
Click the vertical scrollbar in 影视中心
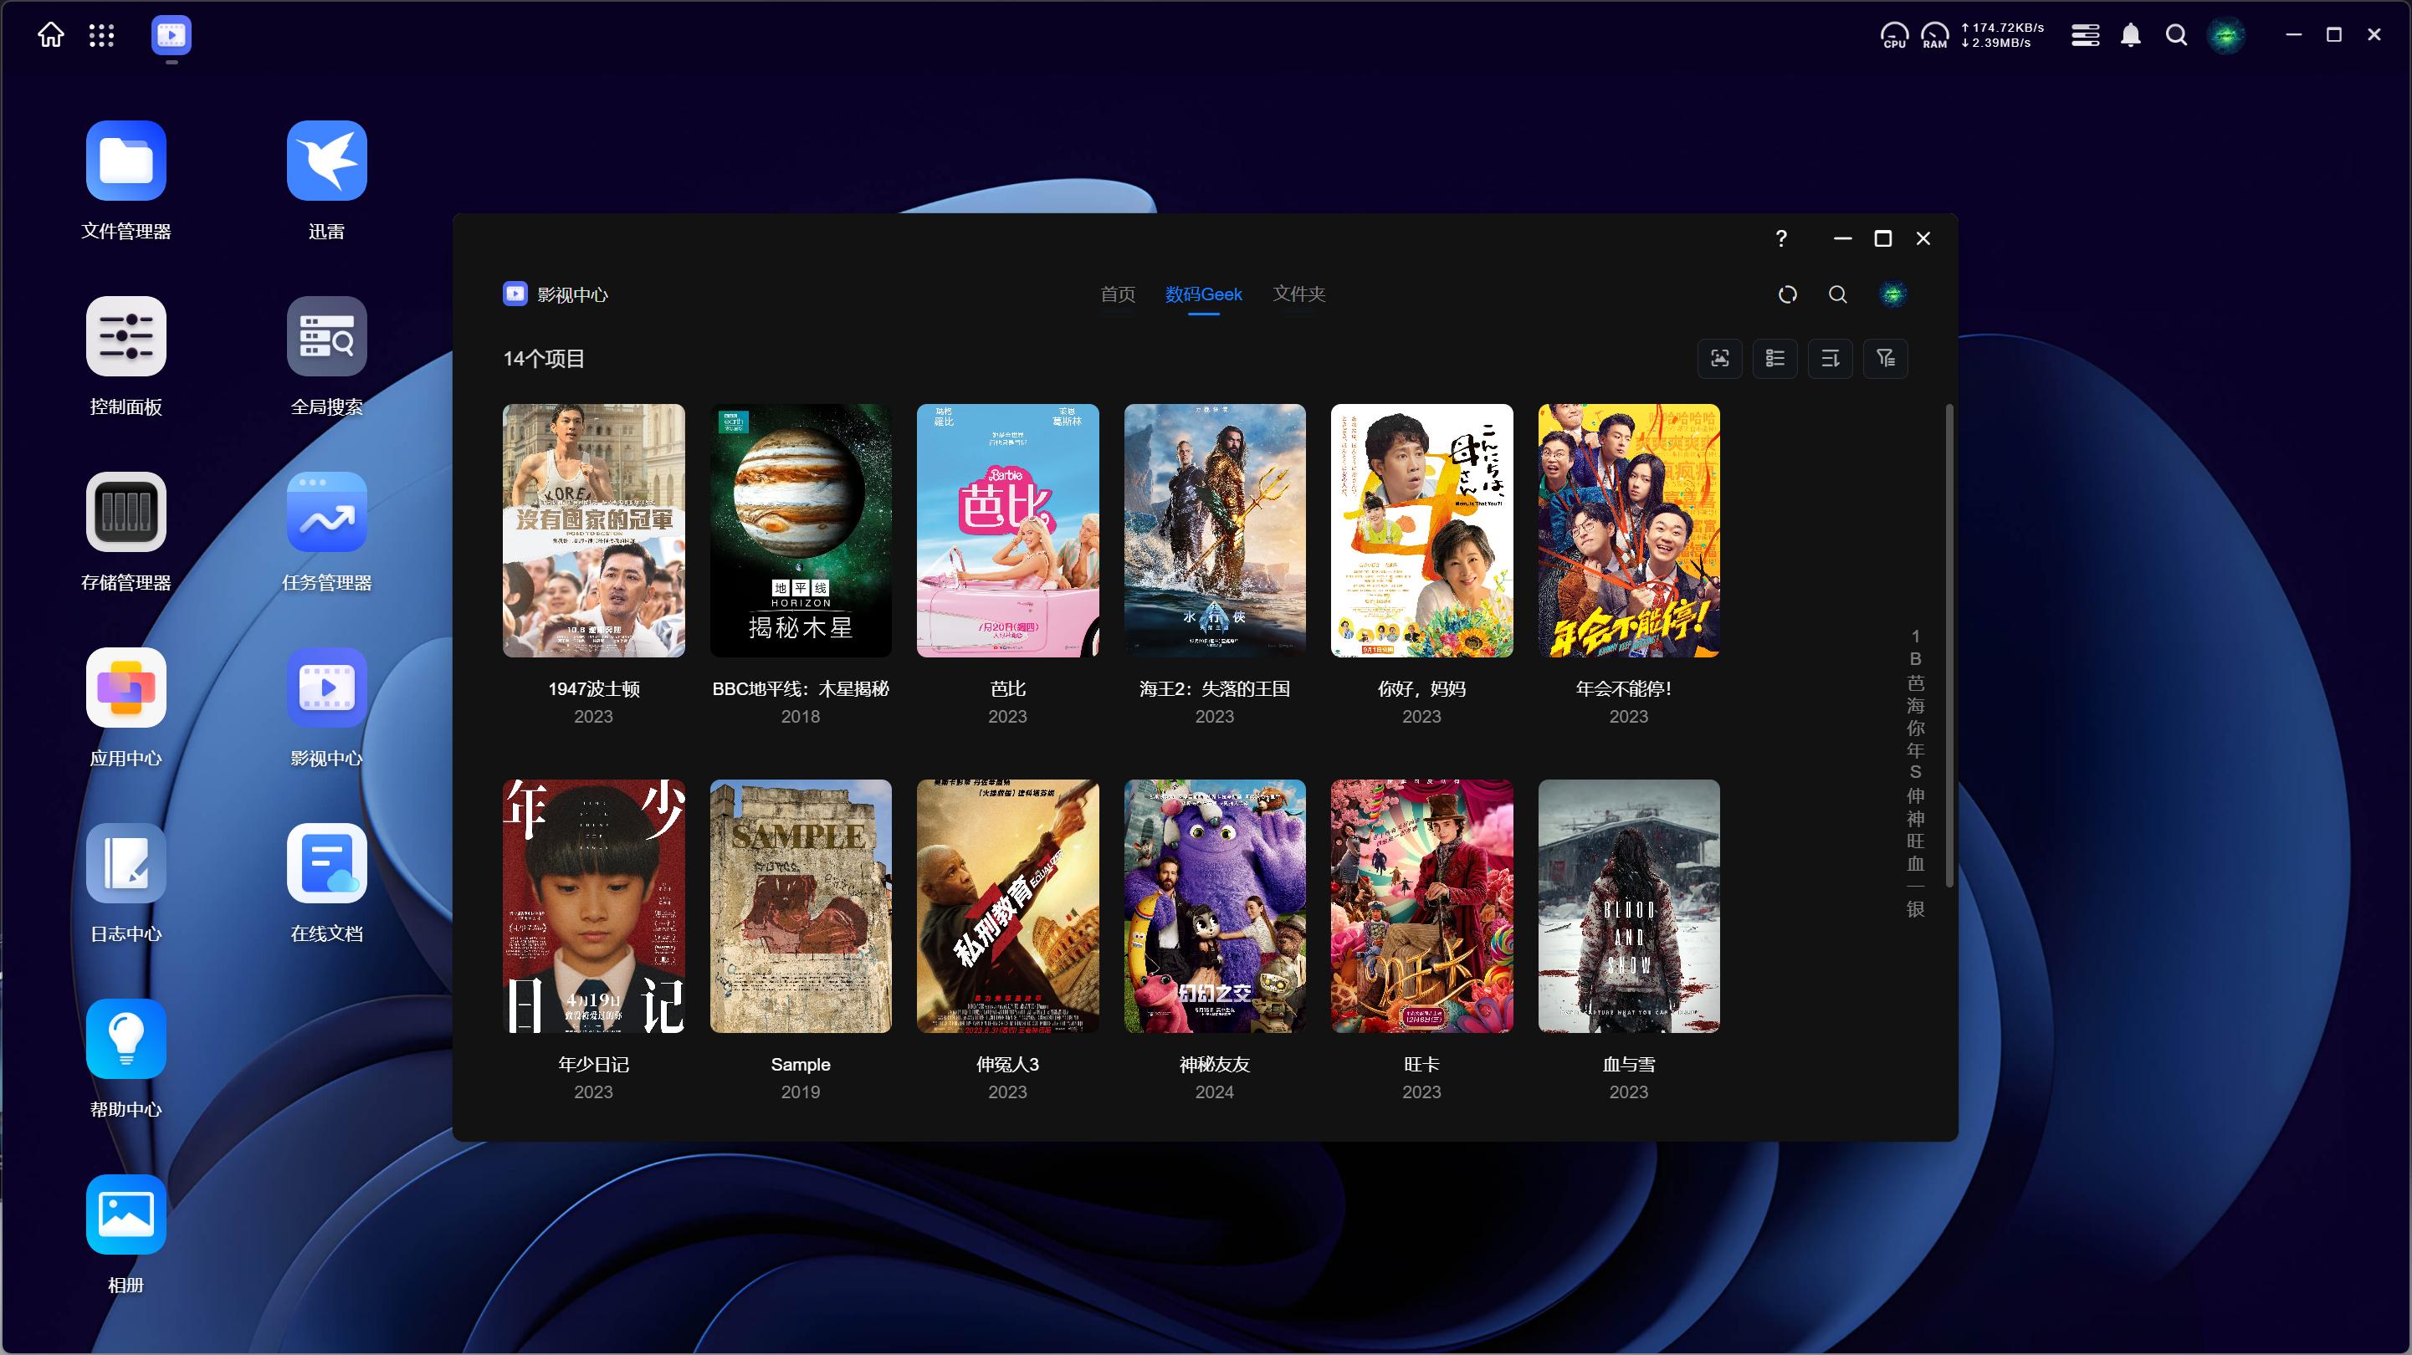(x=1949, y=645)
